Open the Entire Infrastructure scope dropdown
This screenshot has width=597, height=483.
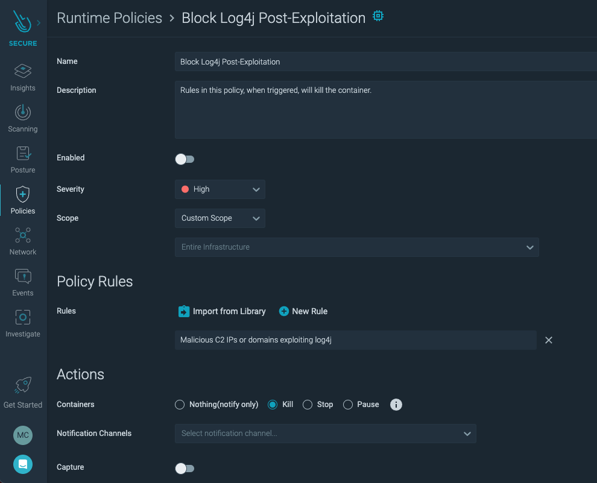pos(356,247)
